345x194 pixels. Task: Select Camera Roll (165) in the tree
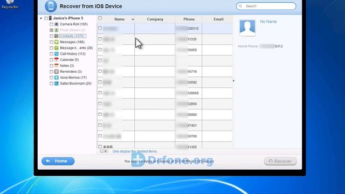(x=74, y=24)
